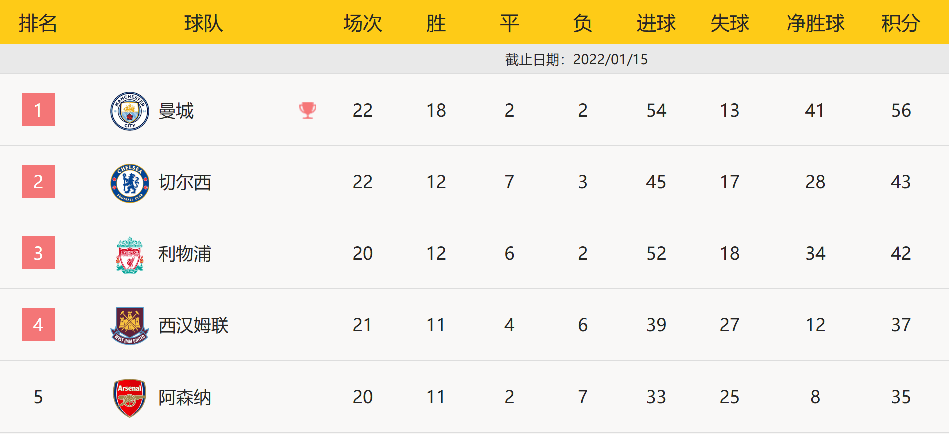Click the Chelsea club crest
The height and width of the screenshot is (434, 949).
129,183
